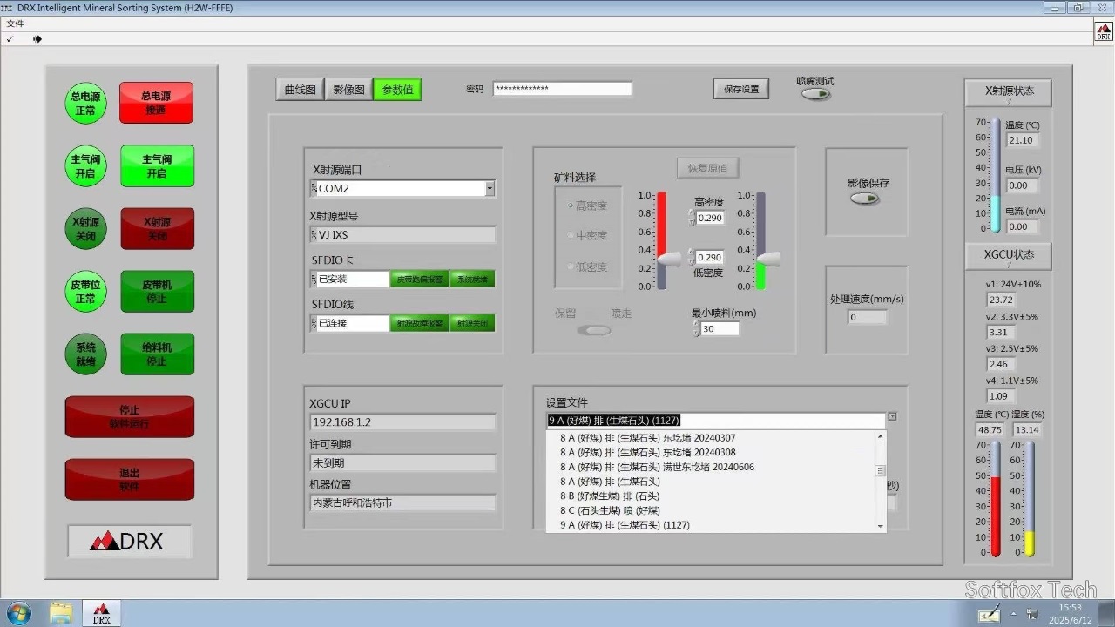
Task: Expand the 设置文件 selection list
Action: (892, 416)
